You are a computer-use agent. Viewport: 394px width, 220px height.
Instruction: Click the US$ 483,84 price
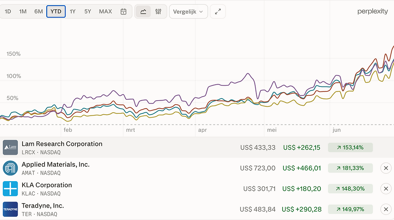click(258, 209)
